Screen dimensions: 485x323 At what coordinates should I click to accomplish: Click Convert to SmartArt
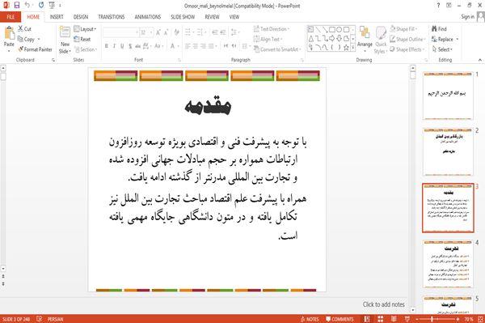[x=277, y=49]
